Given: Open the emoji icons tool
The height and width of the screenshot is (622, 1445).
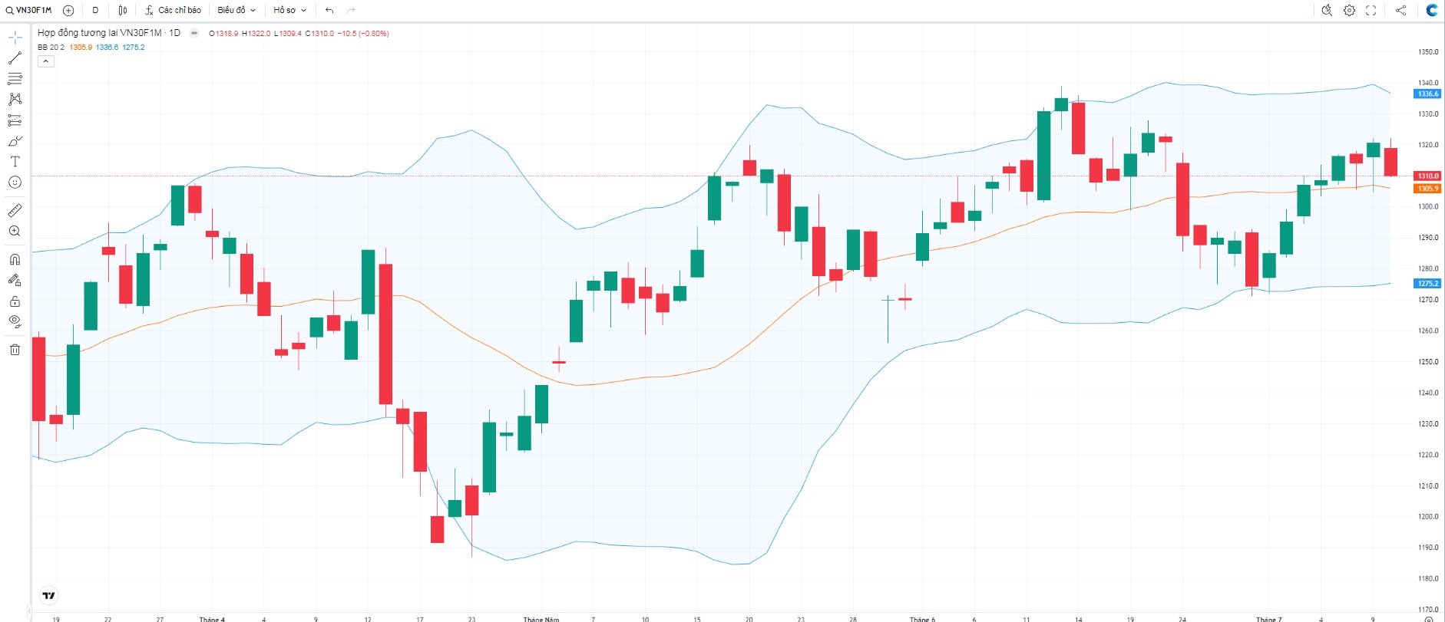Looking at the screenshot, I should 15,183.
